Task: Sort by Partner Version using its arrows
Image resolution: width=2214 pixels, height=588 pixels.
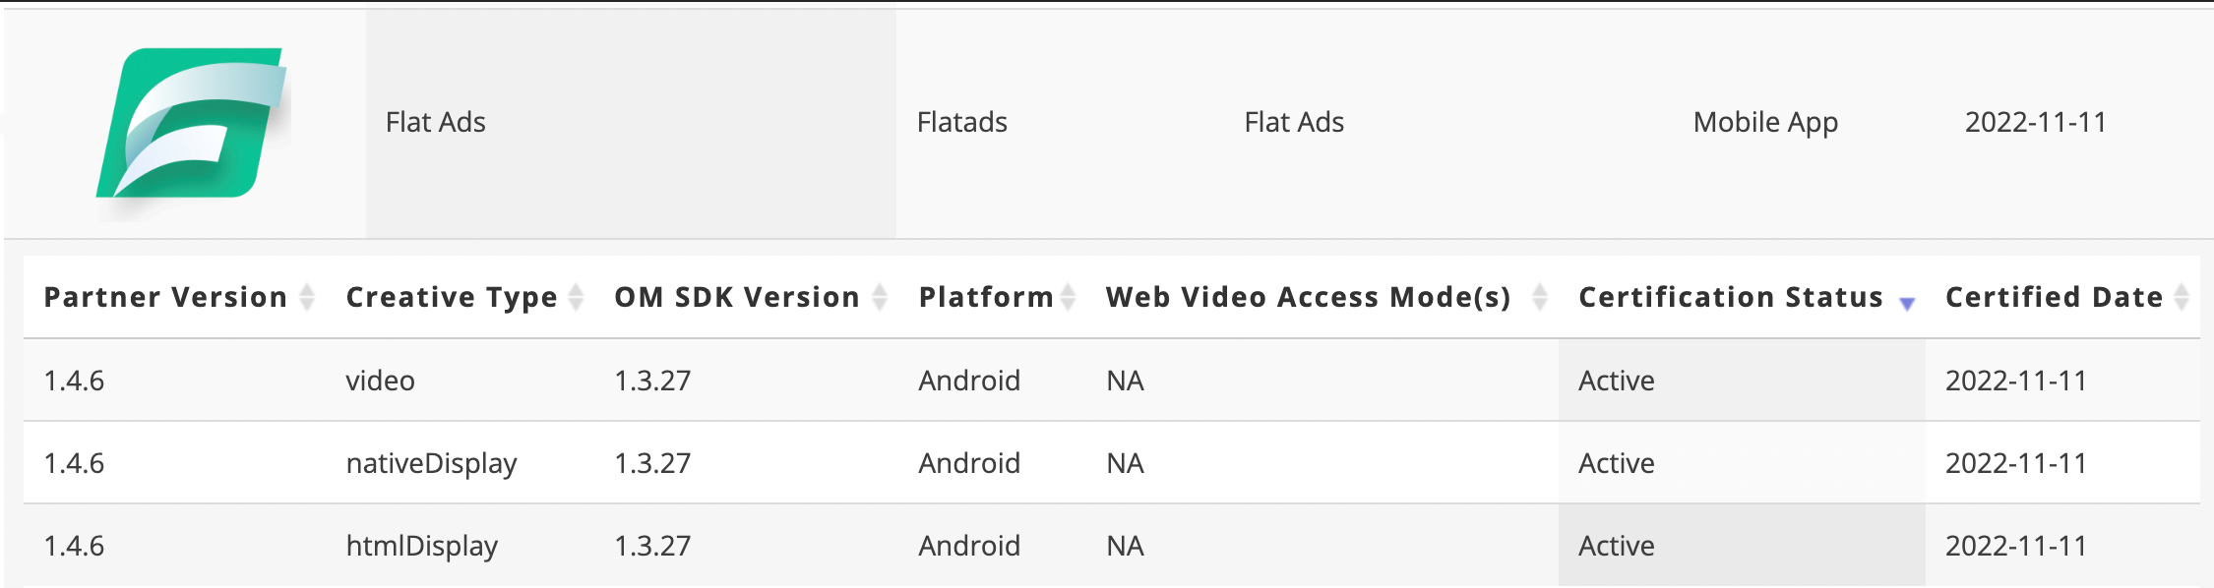Action: point(307,297)
